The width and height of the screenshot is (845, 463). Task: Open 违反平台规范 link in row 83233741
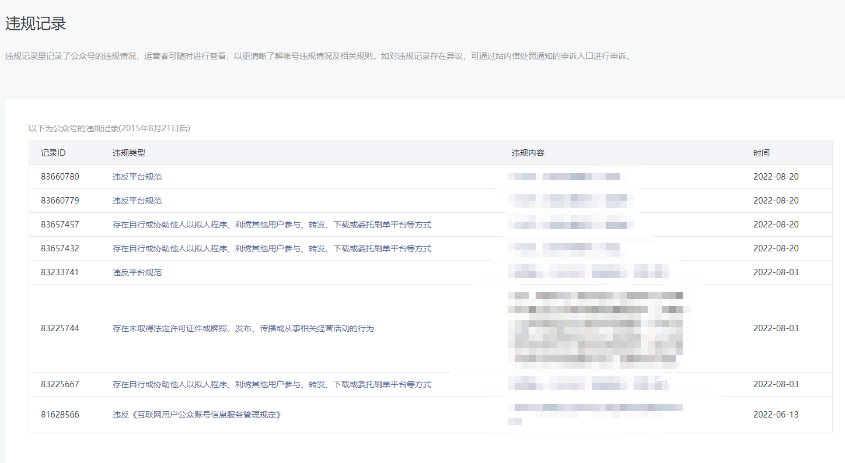click(x=137, y=272)
